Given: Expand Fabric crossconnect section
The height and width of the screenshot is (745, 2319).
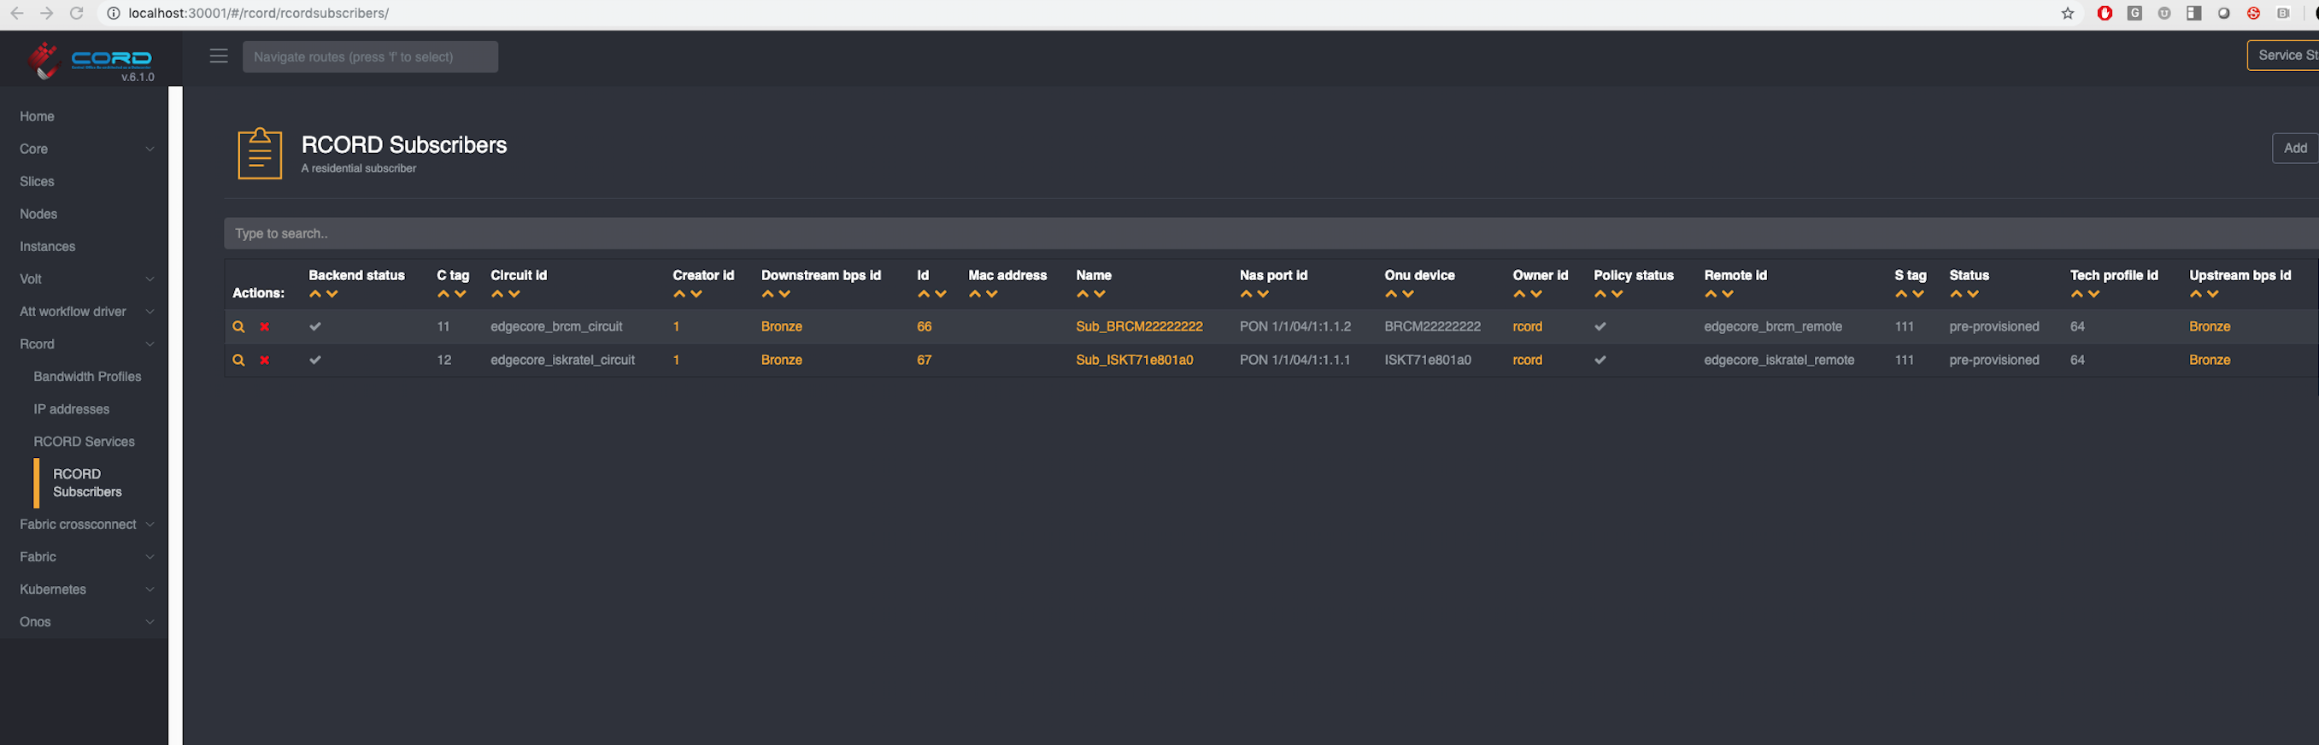Looking at the screenshot, I should (x=85, y=525).
